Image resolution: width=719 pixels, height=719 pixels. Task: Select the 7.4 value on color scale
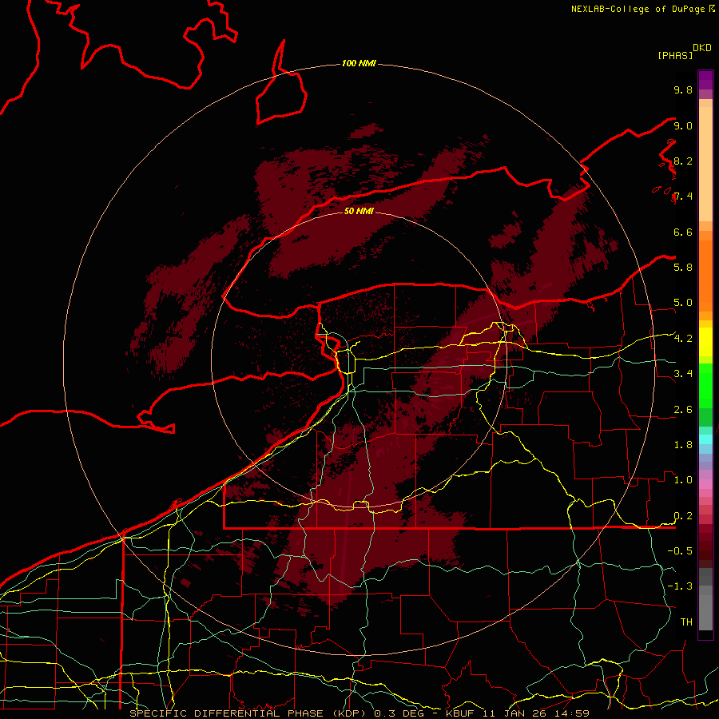[x=683, y=197]
